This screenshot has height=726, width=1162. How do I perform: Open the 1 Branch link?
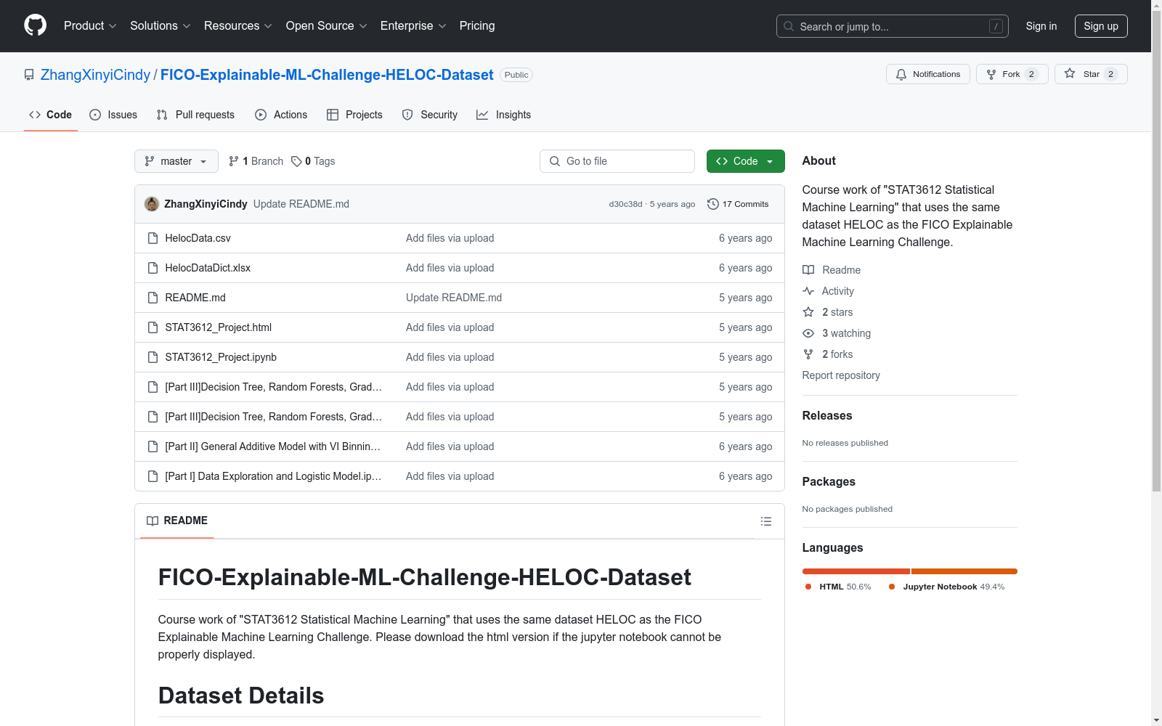256,161
